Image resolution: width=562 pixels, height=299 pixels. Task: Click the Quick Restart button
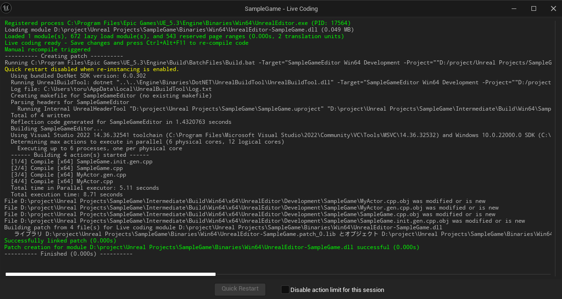240,289
